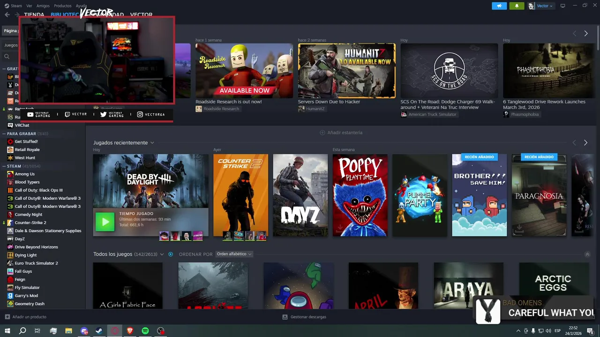Advance recently played shelf with right arrow

point(585,142)
